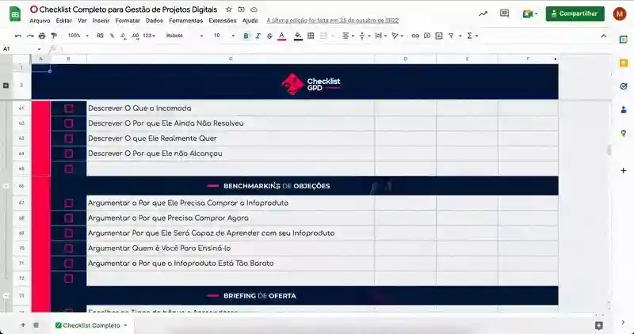Open the zoom level 100% dropdown
634x334 pixels.
(78, 36)
